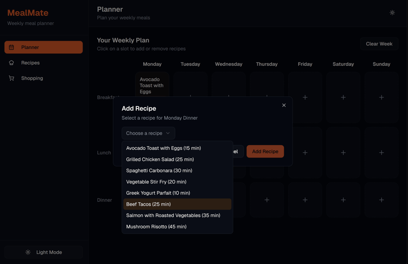408x264 pixels.
Task: Click the Recipes chef hat icon
Action: coord(12,63)
